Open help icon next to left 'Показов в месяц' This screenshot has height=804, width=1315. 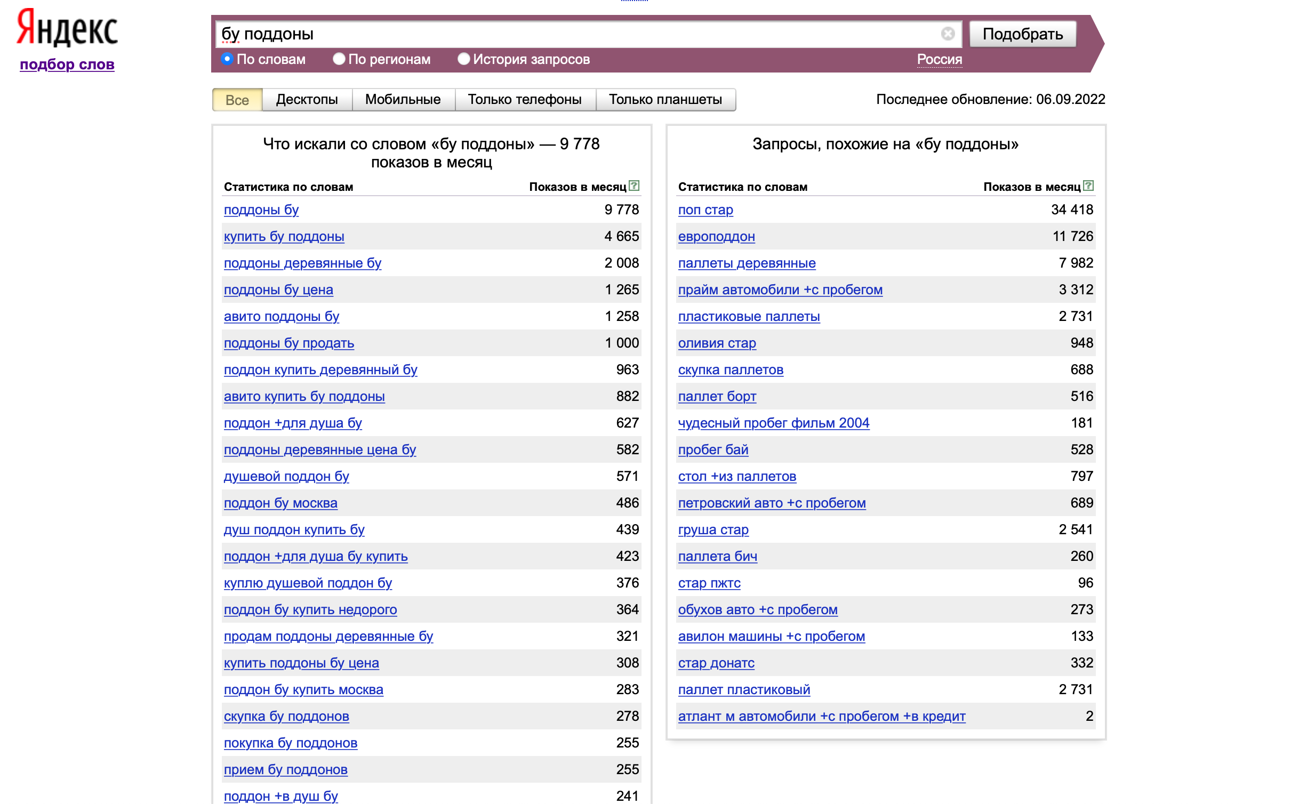634,186
